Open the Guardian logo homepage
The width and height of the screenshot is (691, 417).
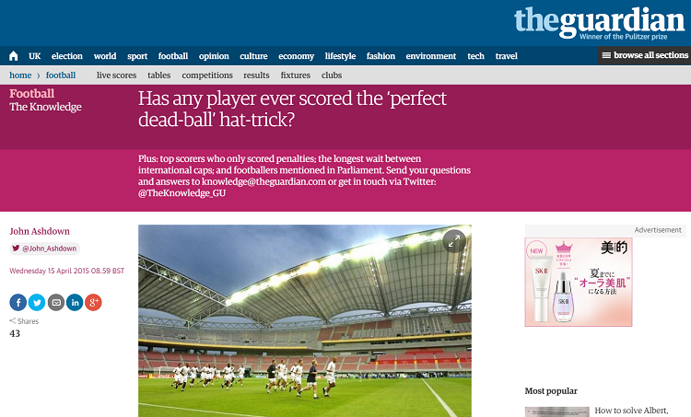(x=600, y=23)
